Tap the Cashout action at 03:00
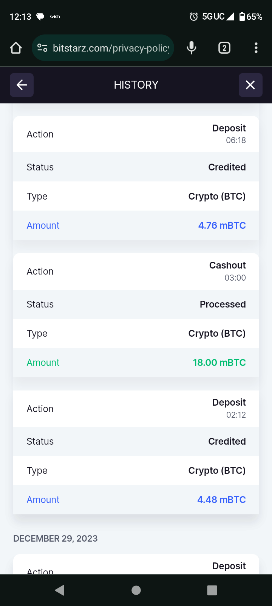Screen dimensions: 272x606 click(x=227, y=266)
